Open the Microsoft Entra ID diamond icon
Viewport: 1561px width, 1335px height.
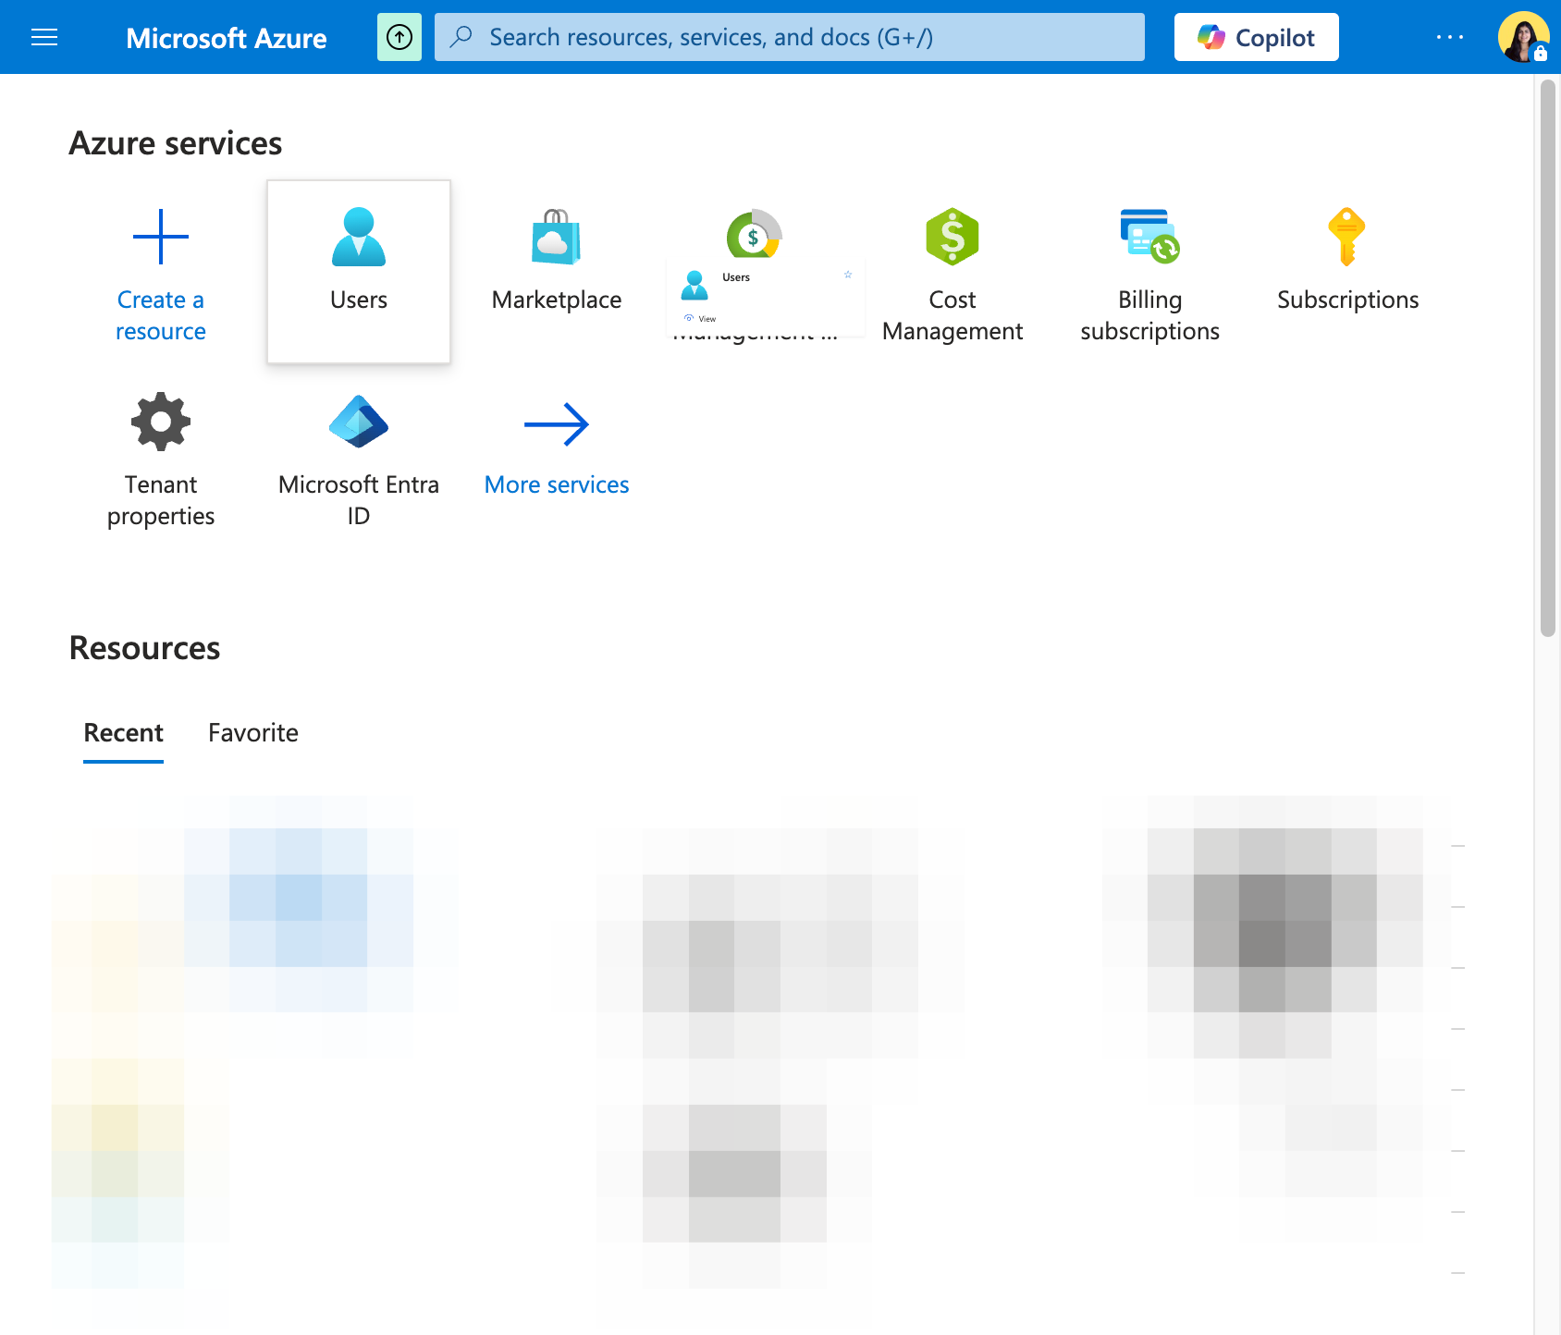click(x=359, y=422)
